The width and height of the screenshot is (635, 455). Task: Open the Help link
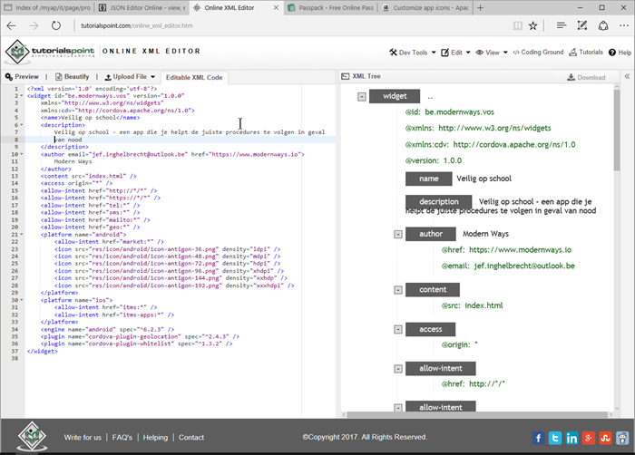[x=620, y=53]
